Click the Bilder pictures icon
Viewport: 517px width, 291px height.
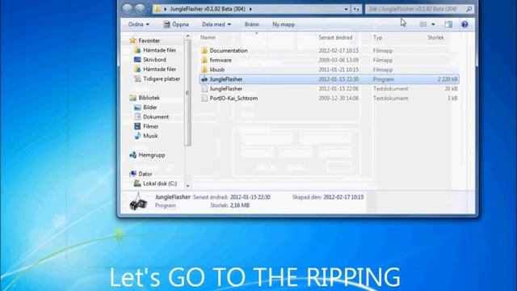click(x=137, y=108)
